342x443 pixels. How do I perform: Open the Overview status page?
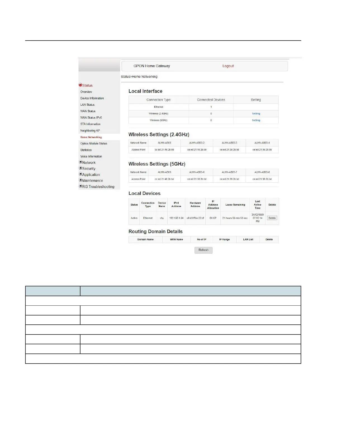click(x=86, y=92)
